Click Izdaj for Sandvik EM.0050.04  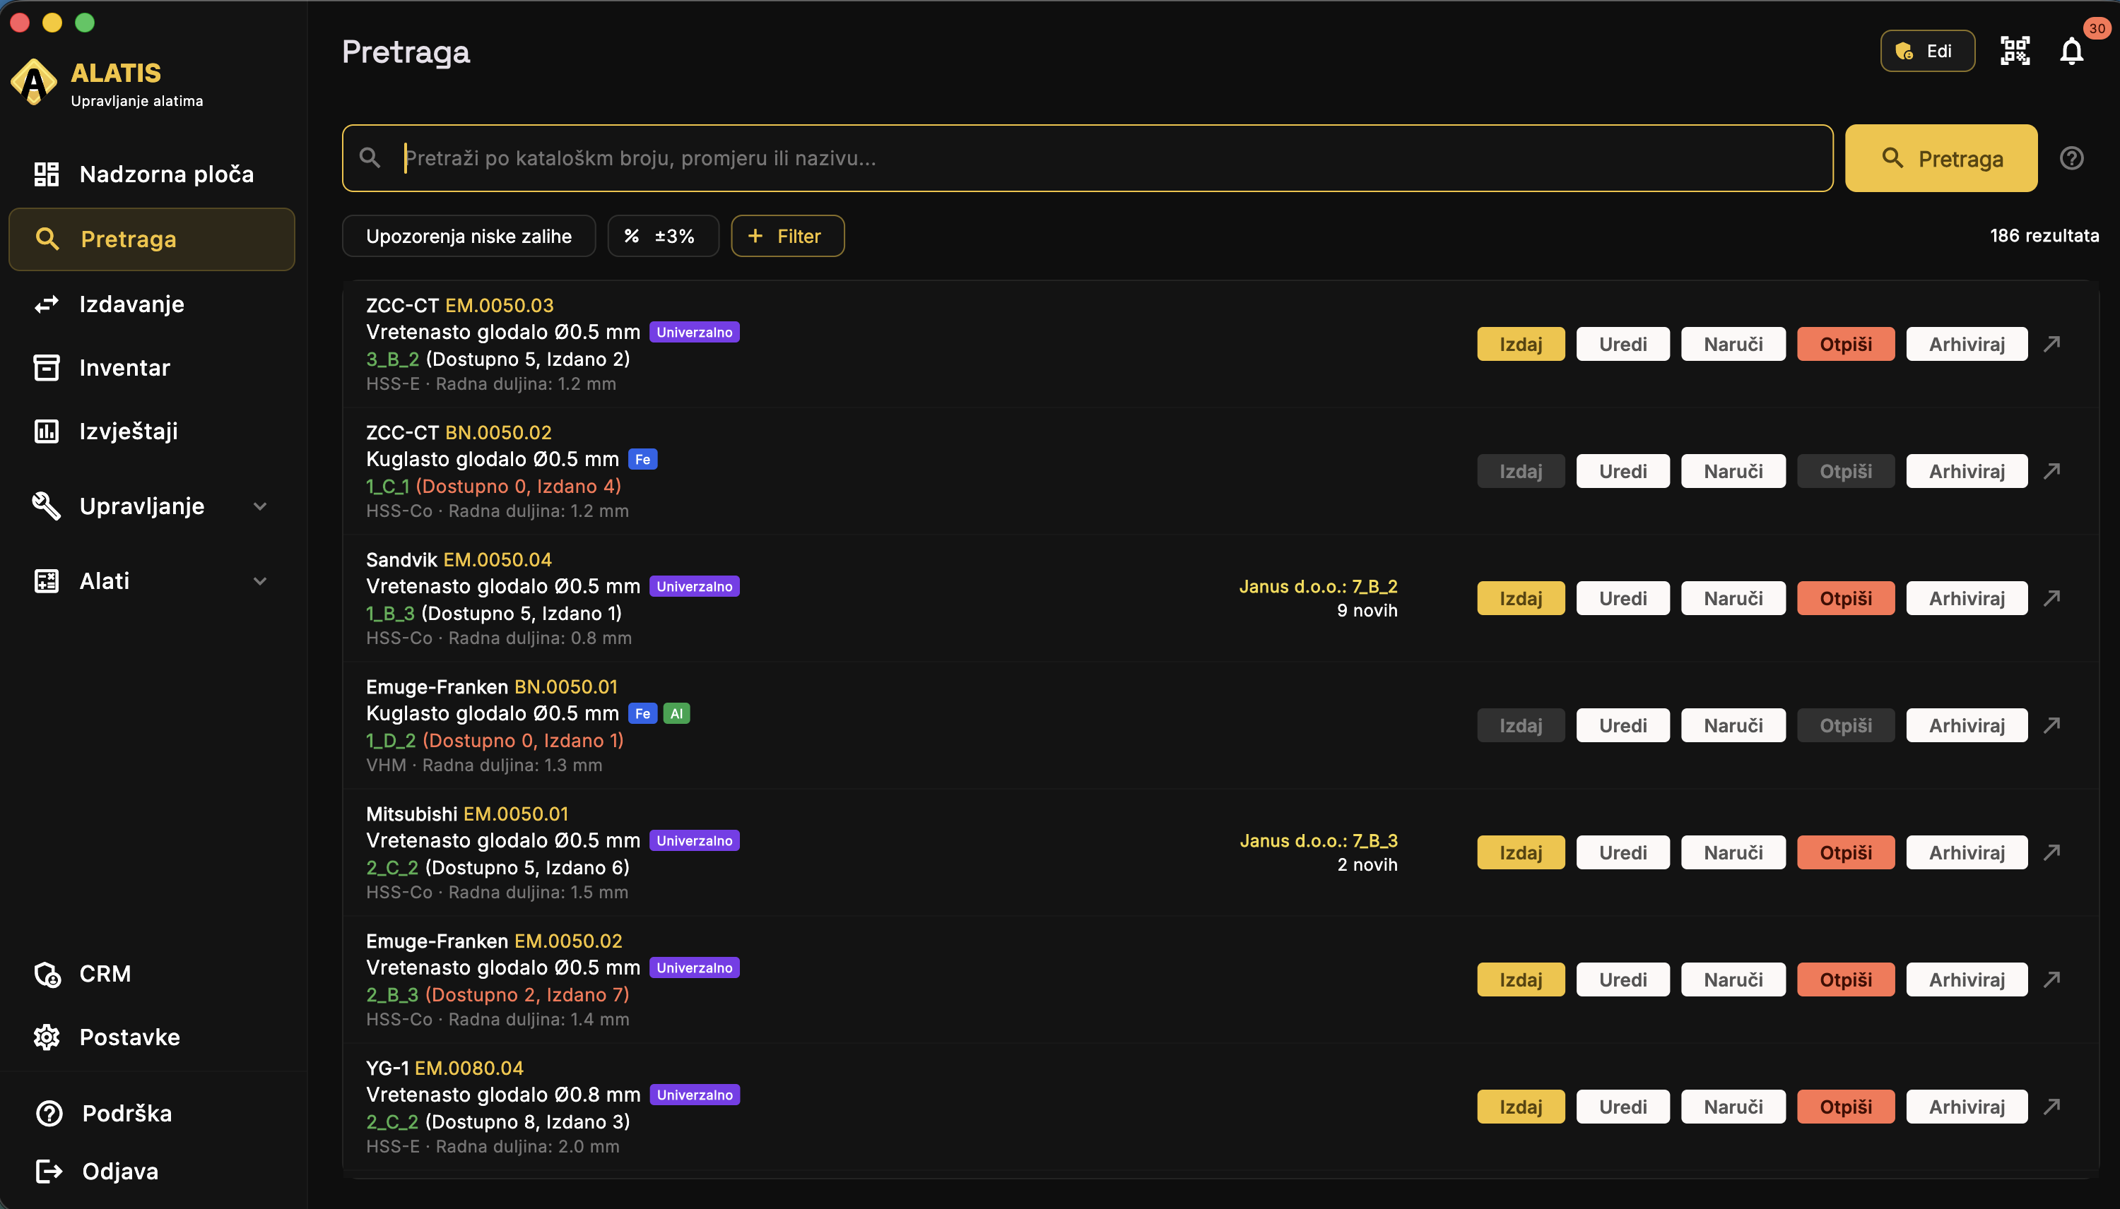coord(1520,598)
